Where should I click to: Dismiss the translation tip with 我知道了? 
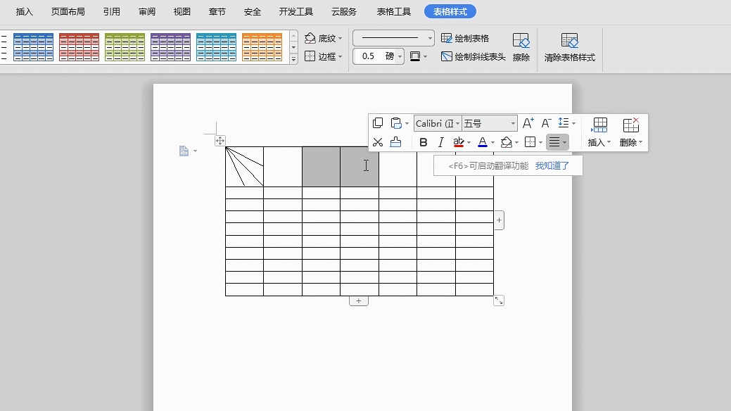click(x=552, y=165)
